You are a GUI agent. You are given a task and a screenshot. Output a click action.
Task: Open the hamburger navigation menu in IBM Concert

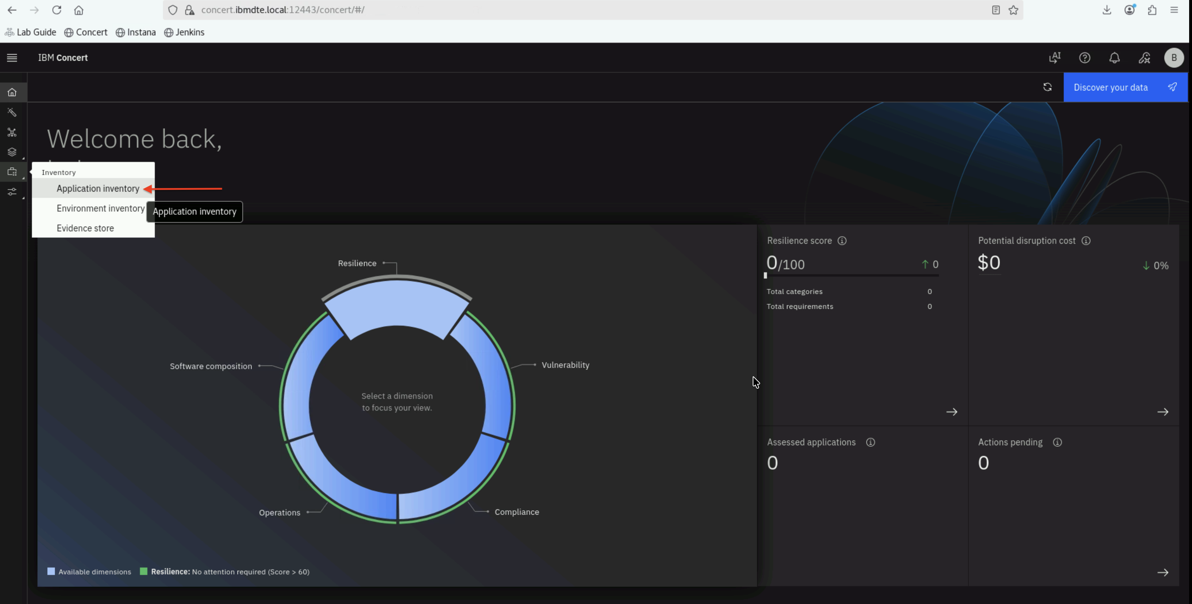[x=12, y=58]
